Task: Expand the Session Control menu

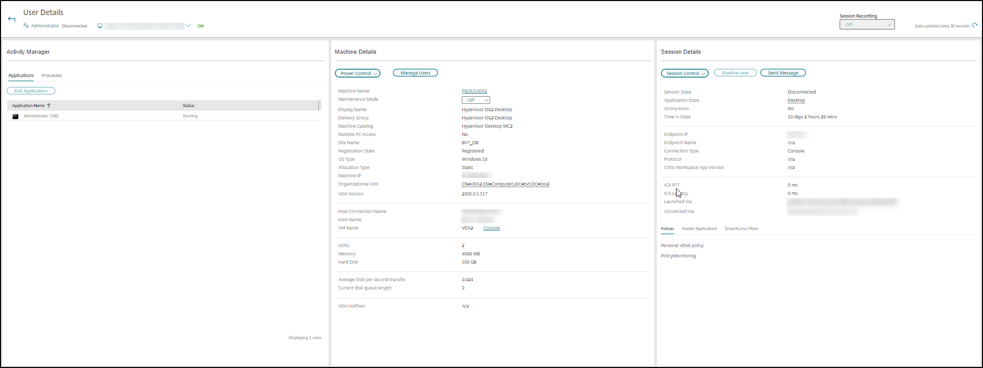Action: 684,73
